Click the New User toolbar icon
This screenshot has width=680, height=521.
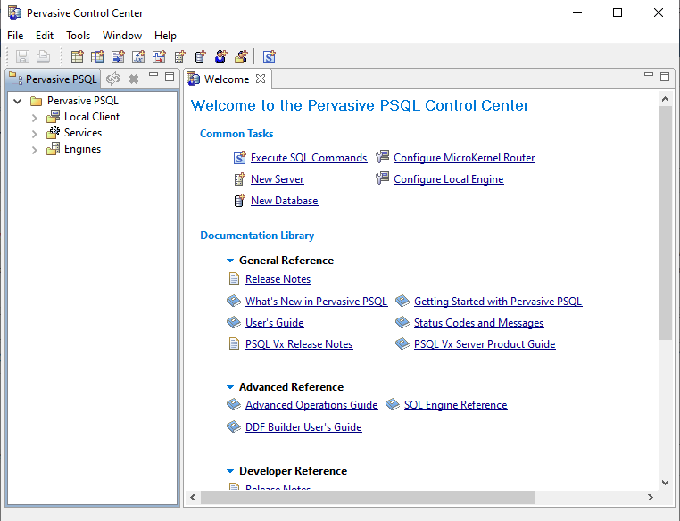click(x=220, y=57)
